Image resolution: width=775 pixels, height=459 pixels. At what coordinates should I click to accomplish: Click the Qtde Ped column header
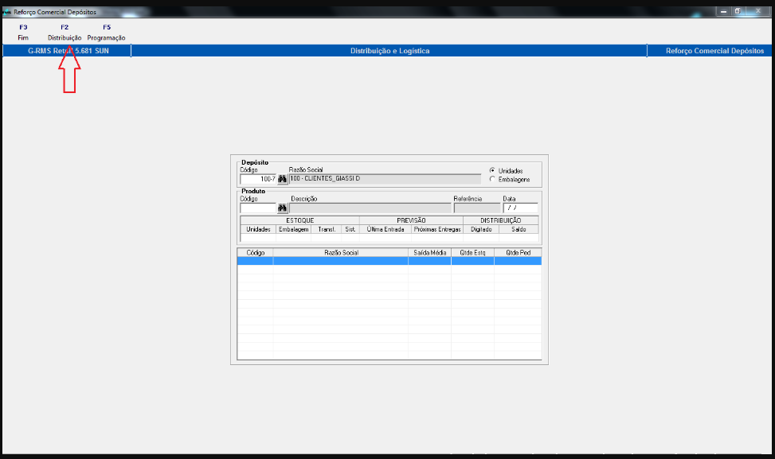(518, 252)
